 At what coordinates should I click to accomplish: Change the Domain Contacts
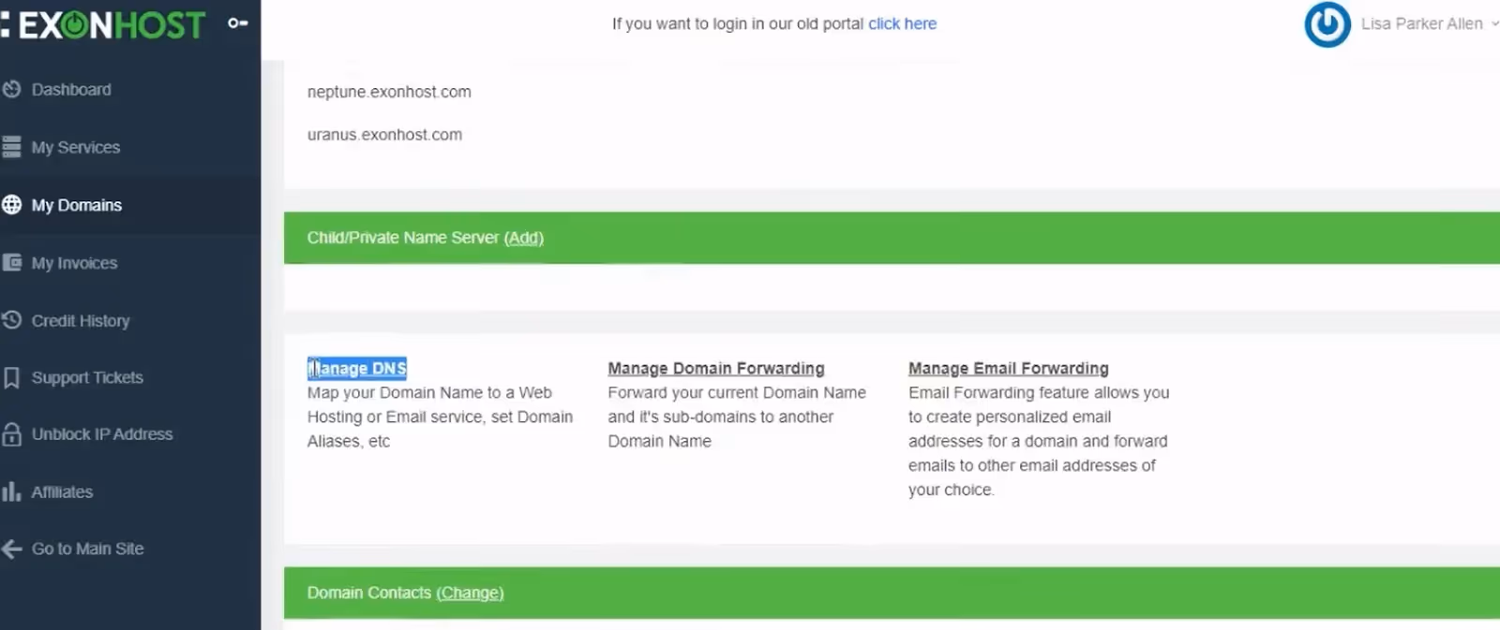coord(470,593)
